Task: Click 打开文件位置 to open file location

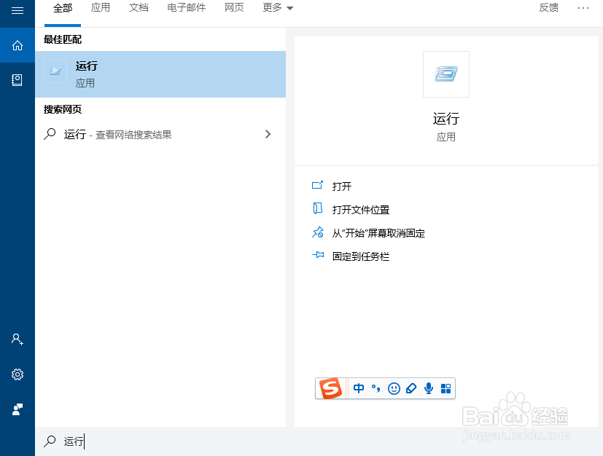Action: point(362,209)
